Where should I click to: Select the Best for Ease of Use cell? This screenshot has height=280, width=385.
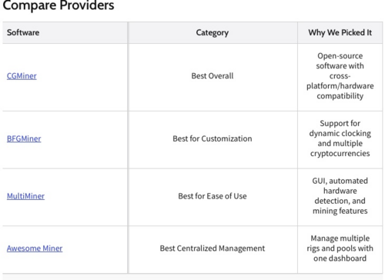pyautogui.click(x=213, y=196)
